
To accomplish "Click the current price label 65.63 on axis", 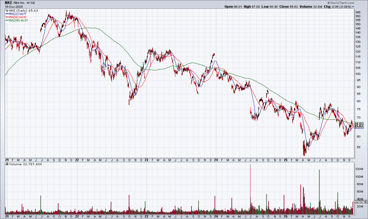I will (x=359, y=126).
